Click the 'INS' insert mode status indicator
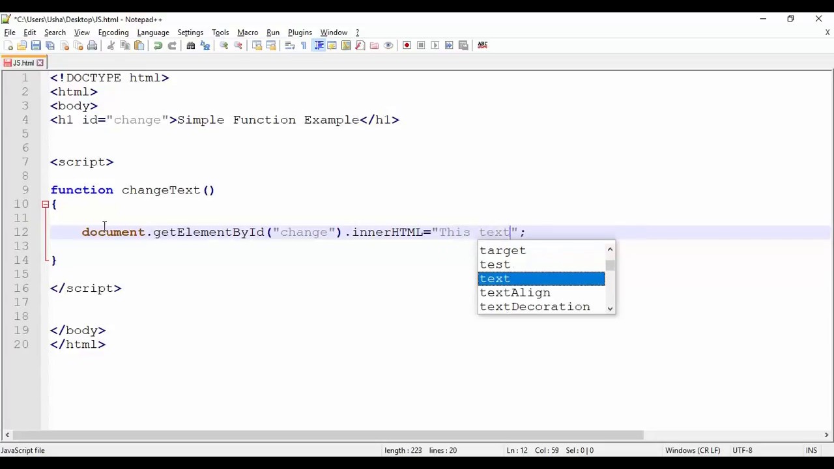834x469 pixels. 811,450
